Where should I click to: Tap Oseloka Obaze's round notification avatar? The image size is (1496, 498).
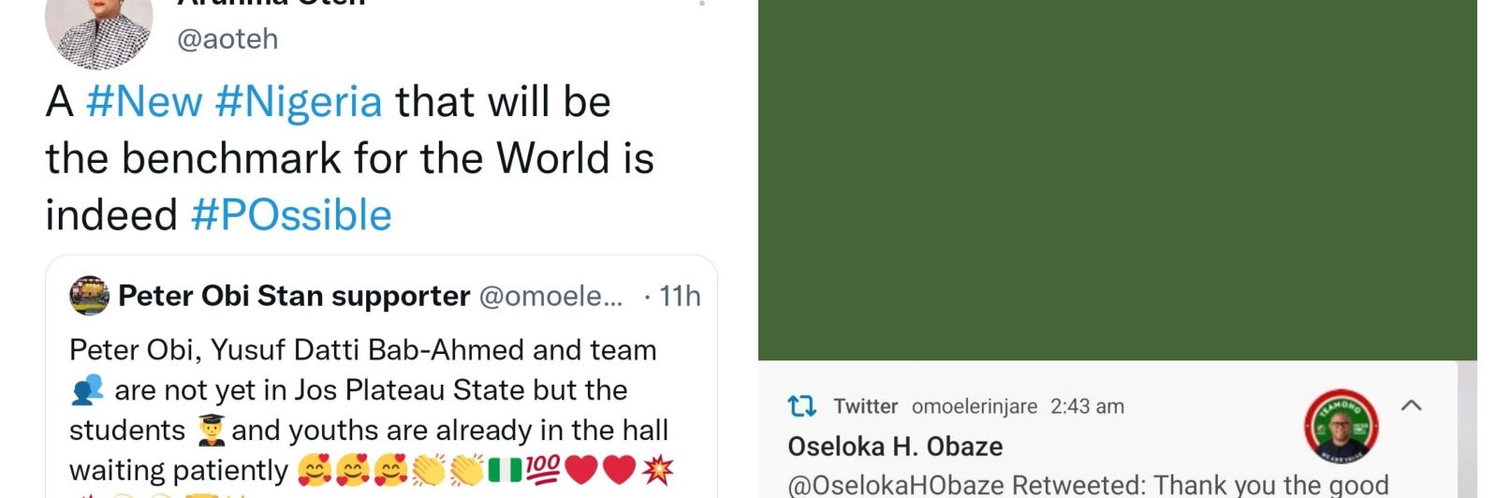click(x=1341, y=427)
